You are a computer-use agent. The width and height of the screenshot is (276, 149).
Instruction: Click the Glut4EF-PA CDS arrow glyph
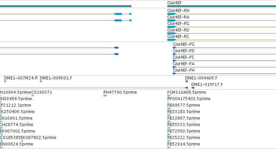click(x=174, y=67)
